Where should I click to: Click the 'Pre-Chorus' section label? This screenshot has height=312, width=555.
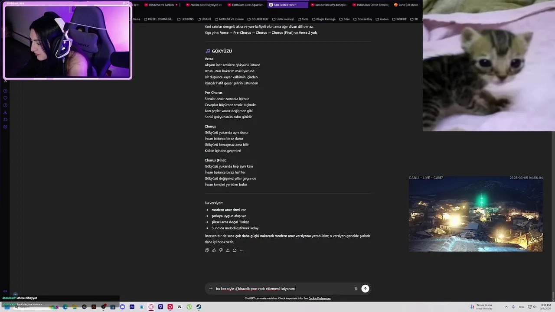coord(213,93)
